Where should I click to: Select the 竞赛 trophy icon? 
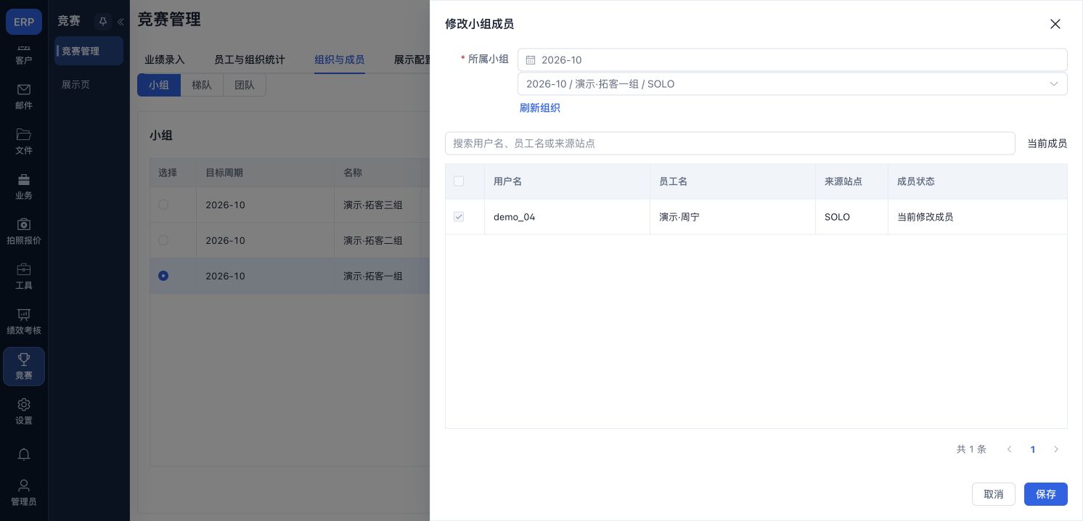point(24,366)
